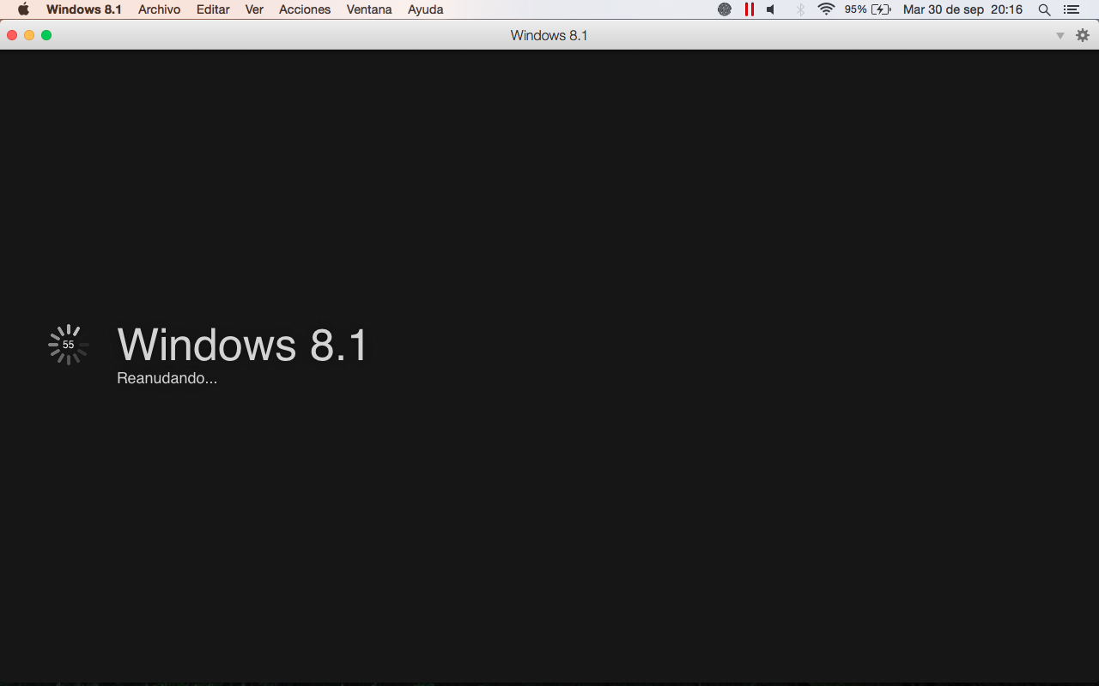Open the Bluetooth status icon

(x=800, y=9)
